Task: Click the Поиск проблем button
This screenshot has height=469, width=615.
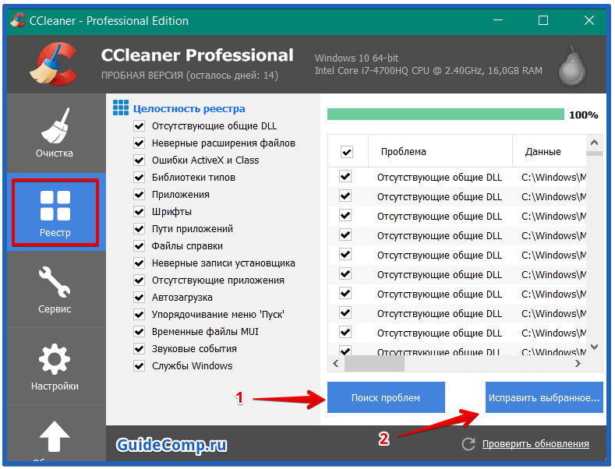Action: [x=386, y=397]
